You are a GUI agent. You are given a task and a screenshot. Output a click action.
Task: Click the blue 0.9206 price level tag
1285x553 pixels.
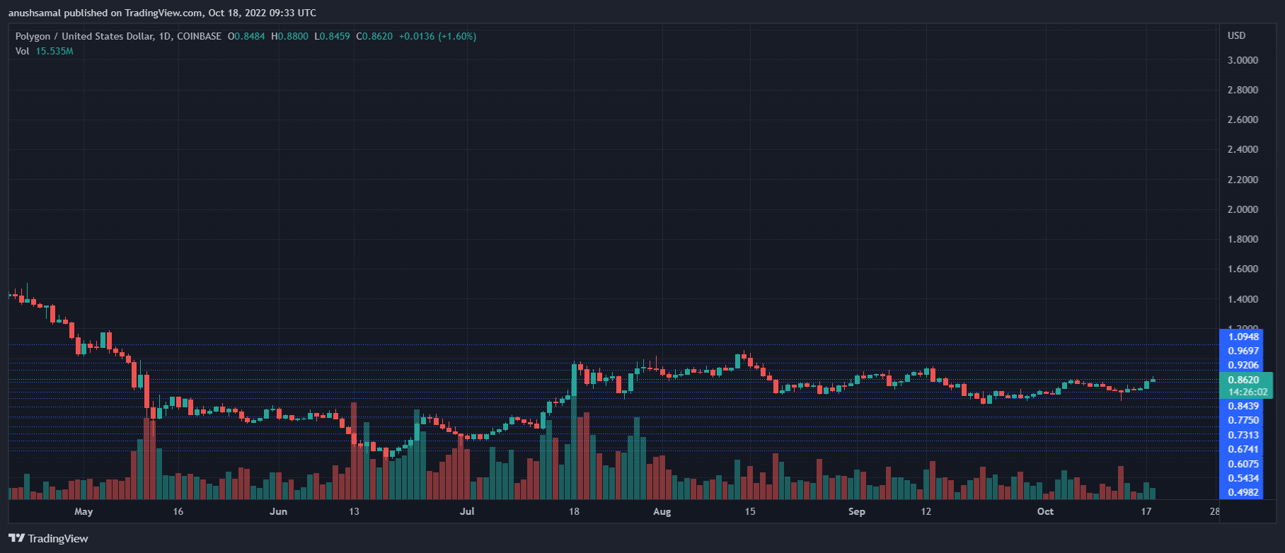[x=1241, y=365]
